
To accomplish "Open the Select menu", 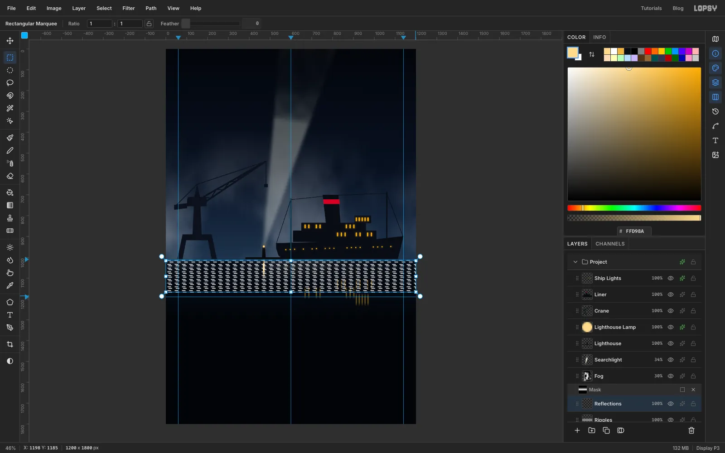I will pos(104,8).
